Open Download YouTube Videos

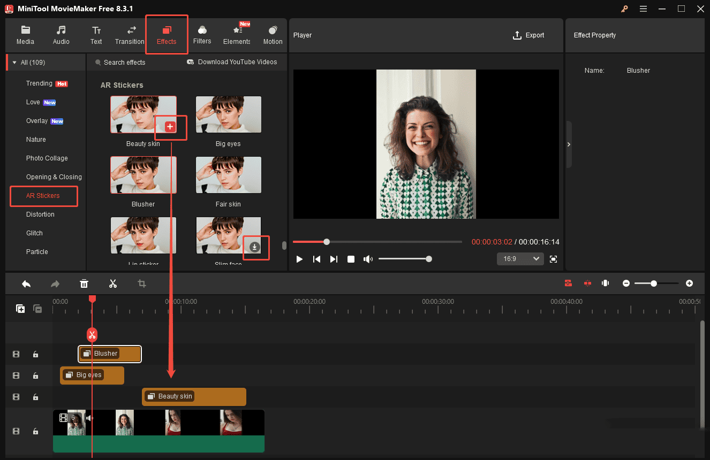(232, 62)
